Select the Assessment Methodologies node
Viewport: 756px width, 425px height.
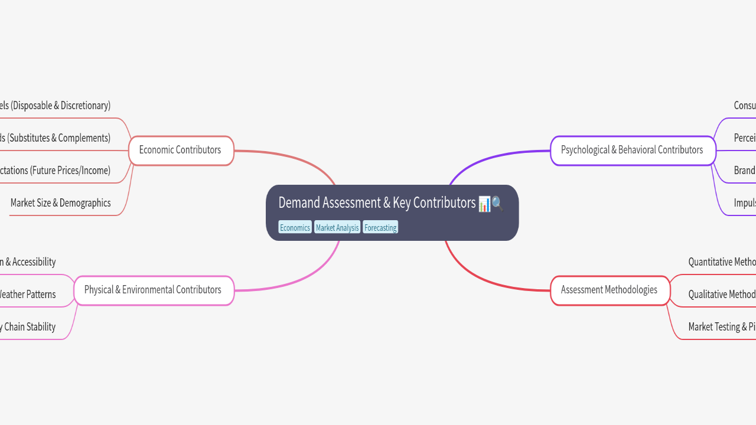pyautogui.click(x=609, y=290)
